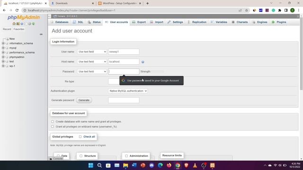Focus the Host name text field

click(124, 62)
